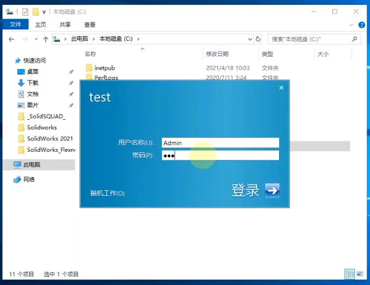Open Solidworks folder in sidebar
The height and width of the screenshot is (285, 370).
click(42, 127)
